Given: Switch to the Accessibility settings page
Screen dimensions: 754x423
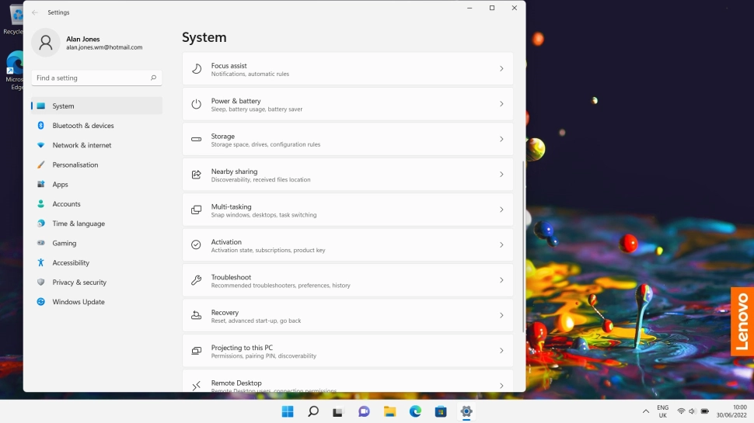Looking at the screenshot, I should [x=71, y=263].
